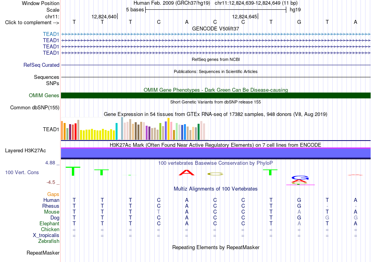Click the light blue TEAD1 transcript label
Screen dimensions: 371x262
point(51,34)
